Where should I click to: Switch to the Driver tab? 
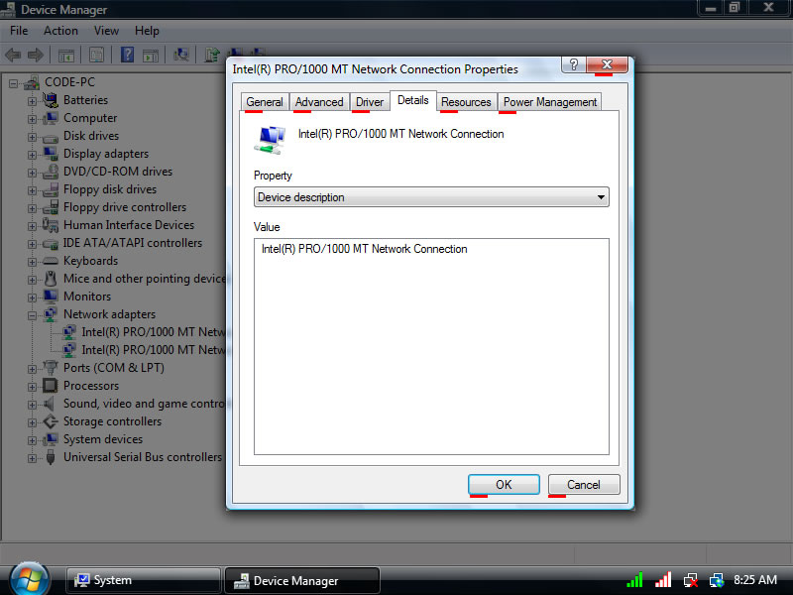click(369, 102)
